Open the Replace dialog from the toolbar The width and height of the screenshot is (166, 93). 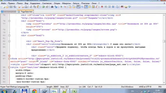[56, 7]
